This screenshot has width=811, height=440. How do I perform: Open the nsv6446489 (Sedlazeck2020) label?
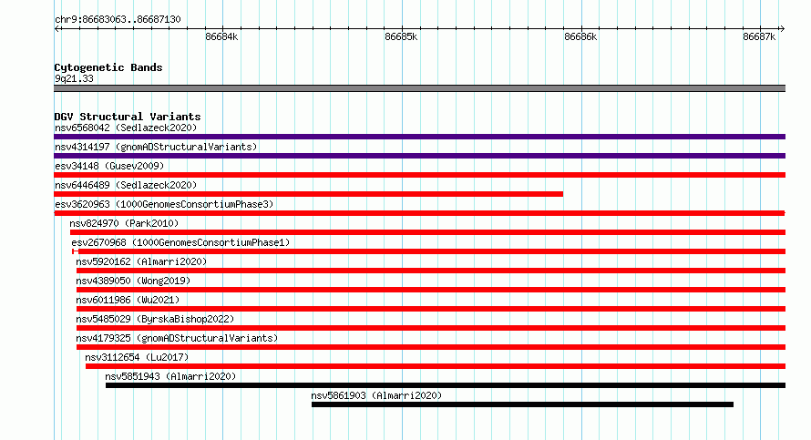point(126,186)
